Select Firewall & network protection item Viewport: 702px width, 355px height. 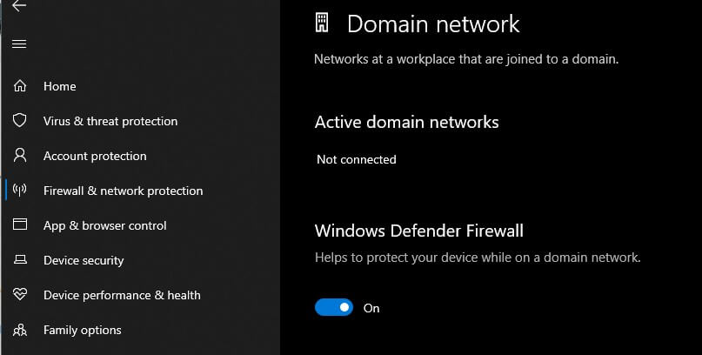[124, 191]
